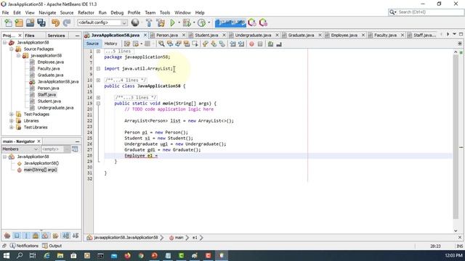Open the Output window button
Screen dimensions: 465x261
52,246
